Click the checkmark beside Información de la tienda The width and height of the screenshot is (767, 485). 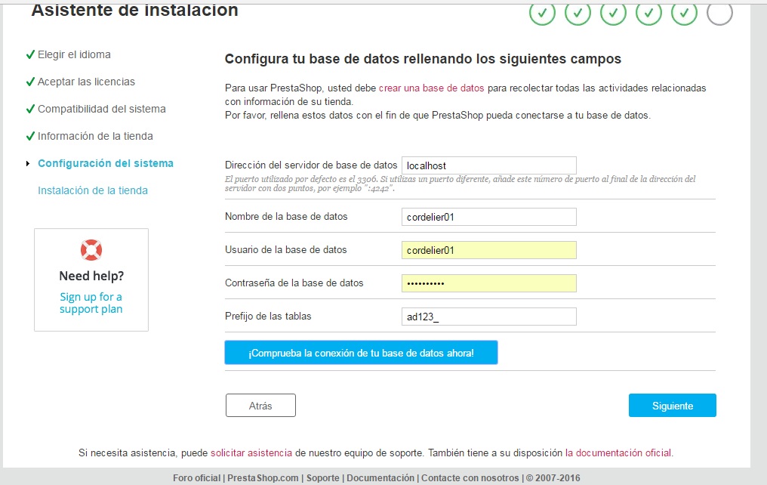[30, 136]
